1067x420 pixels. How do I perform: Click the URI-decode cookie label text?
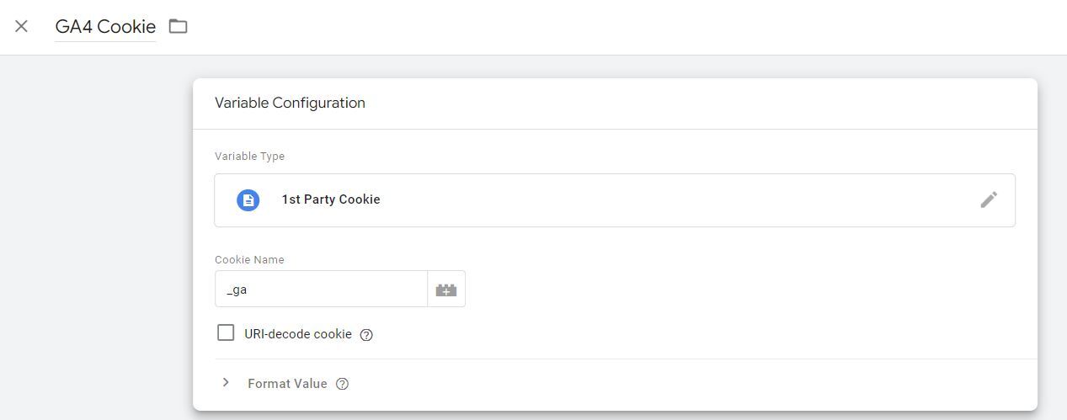tap(298, 334)
